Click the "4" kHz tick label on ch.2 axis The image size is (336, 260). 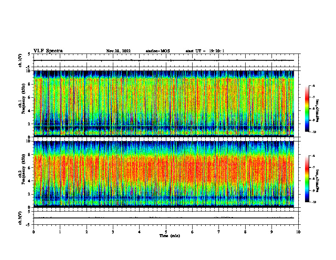[30, 181]
